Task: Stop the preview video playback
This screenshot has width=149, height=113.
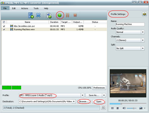Action: click(x=118, y=108)
